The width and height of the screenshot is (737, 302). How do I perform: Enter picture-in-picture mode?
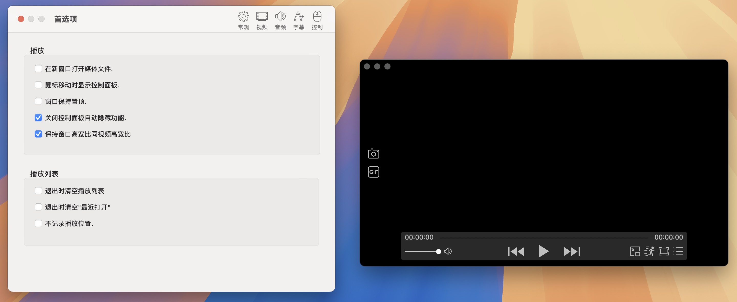click(635, 251)
